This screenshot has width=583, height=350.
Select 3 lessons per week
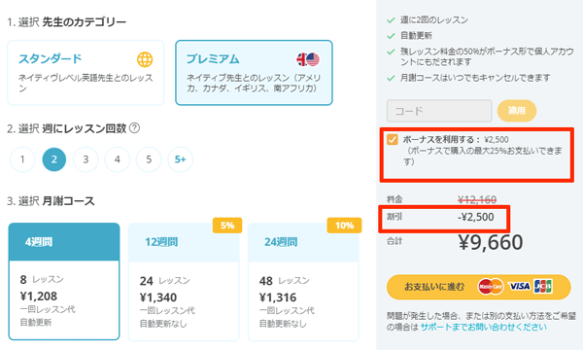point(86,159)
